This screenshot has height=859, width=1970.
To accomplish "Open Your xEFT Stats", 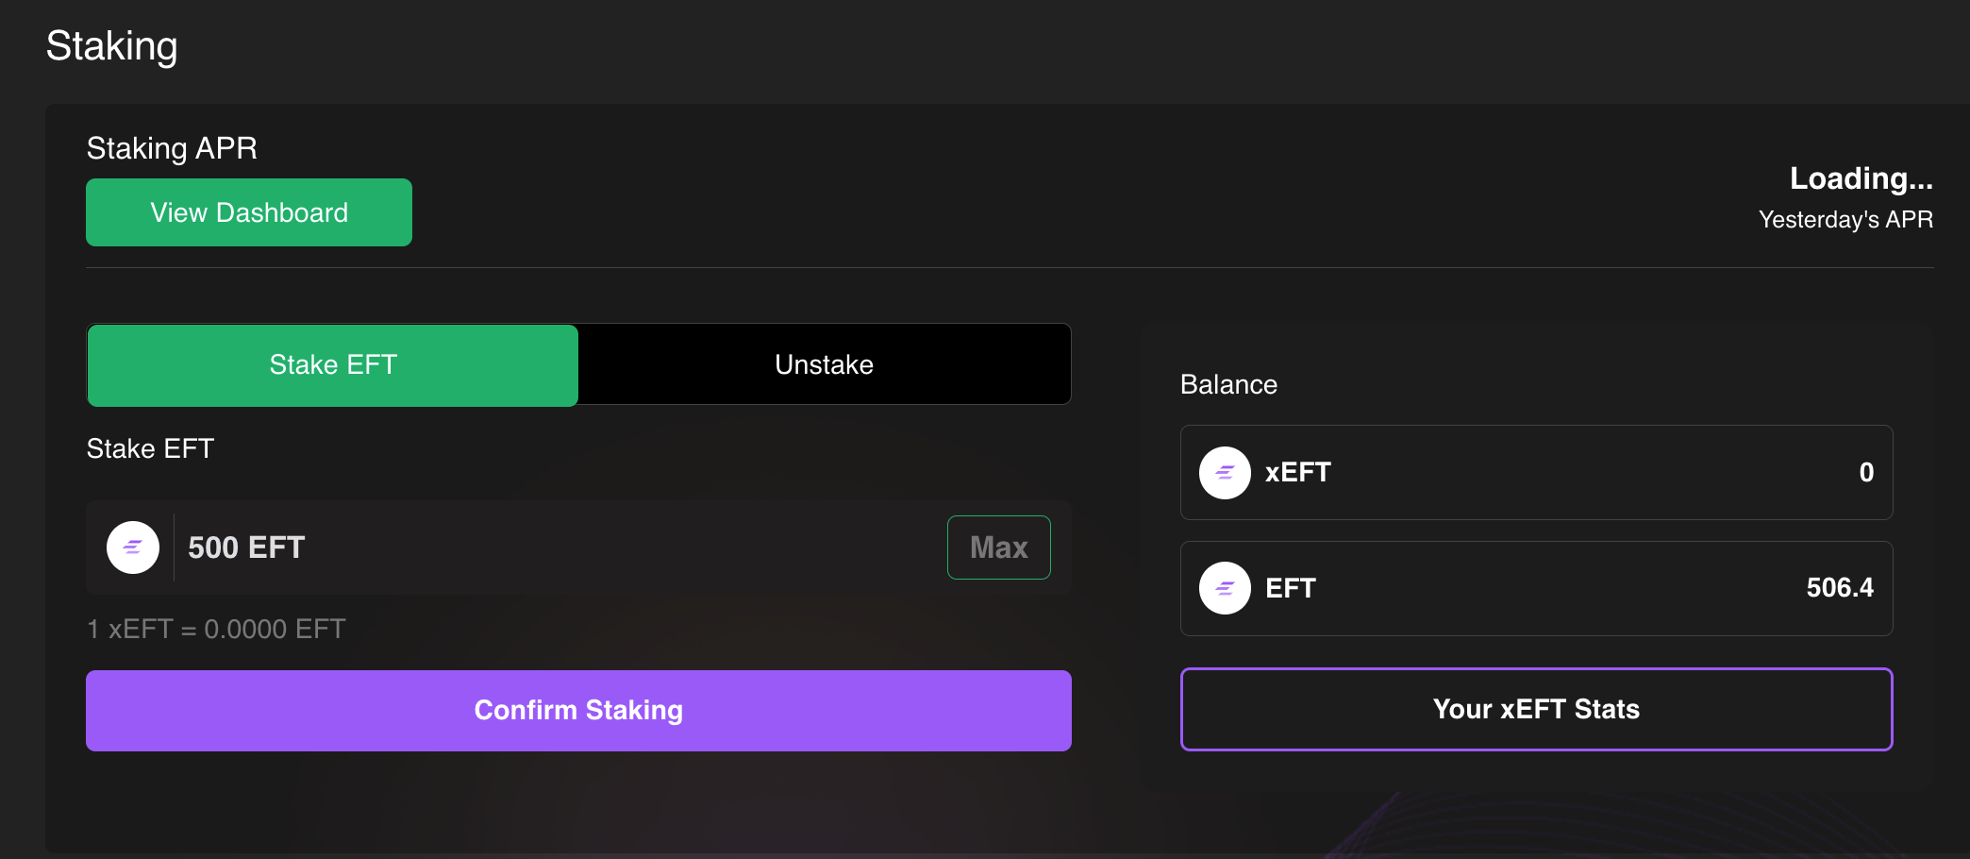I will pos(1536,709).
